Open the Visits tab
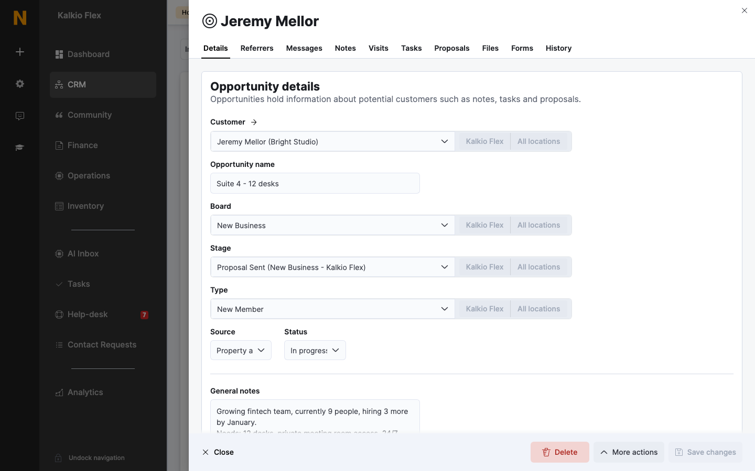 [379, 48]
